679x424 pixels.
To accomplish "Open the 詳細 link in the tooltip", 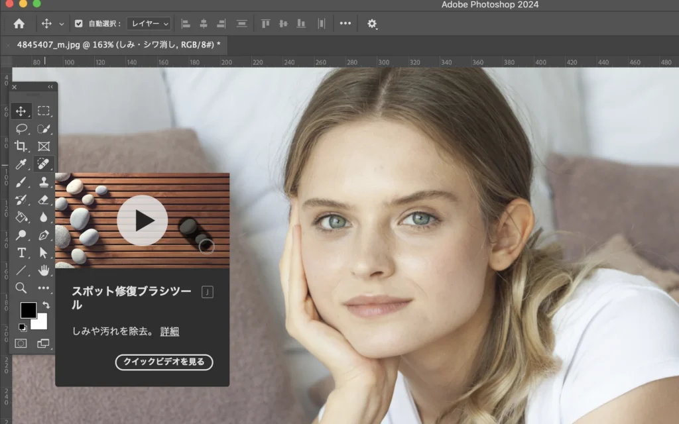I will [x=170, y=331].
